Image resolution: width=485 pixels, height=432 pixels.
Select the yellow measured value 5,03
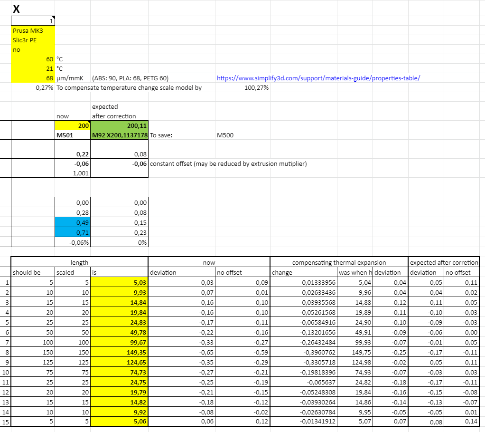click(x=120, y=282)
